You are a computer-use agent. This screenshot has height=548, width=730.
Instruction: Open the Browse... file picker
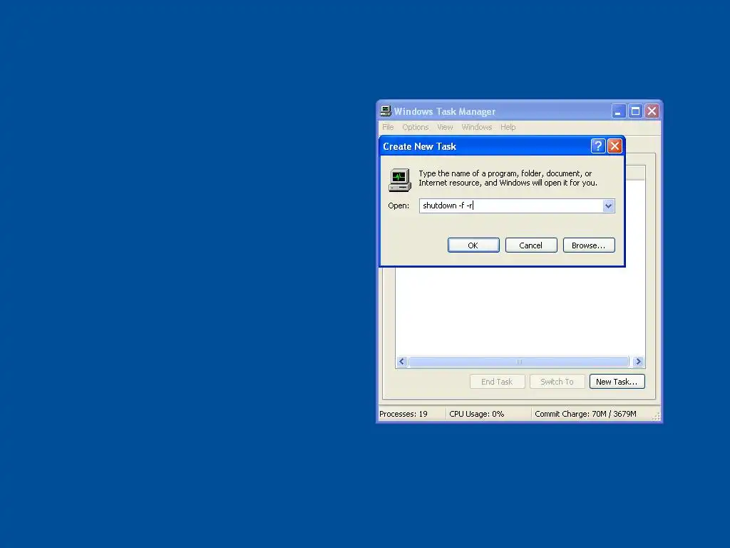(588, 245)
